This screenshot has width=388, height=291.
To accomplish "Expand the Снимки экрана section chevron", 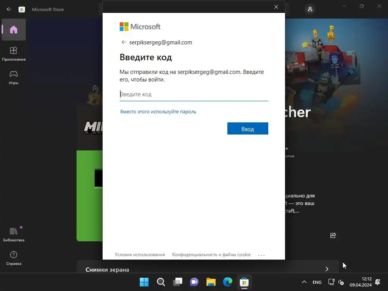I will tap(327, 269).
